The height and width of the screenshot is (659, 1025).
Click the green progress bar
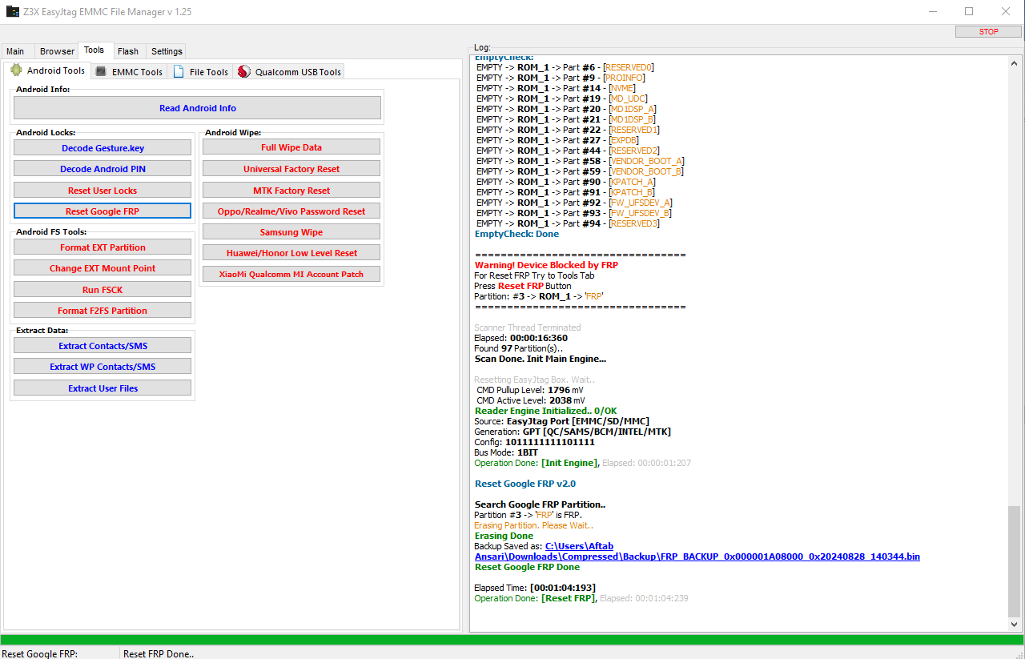coord(512,640)
